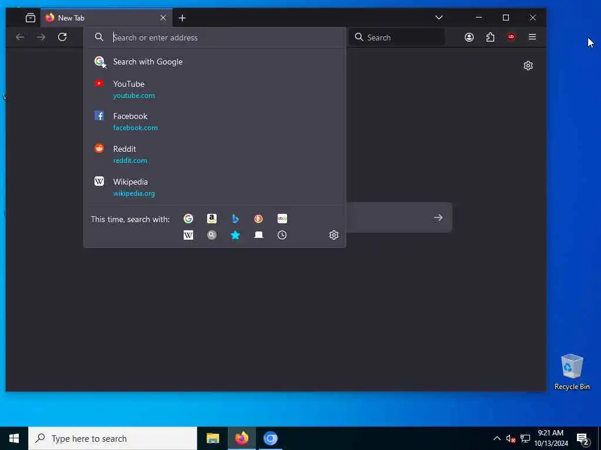
Task: Select YouTube suggestion row
Action: point(215,89)
